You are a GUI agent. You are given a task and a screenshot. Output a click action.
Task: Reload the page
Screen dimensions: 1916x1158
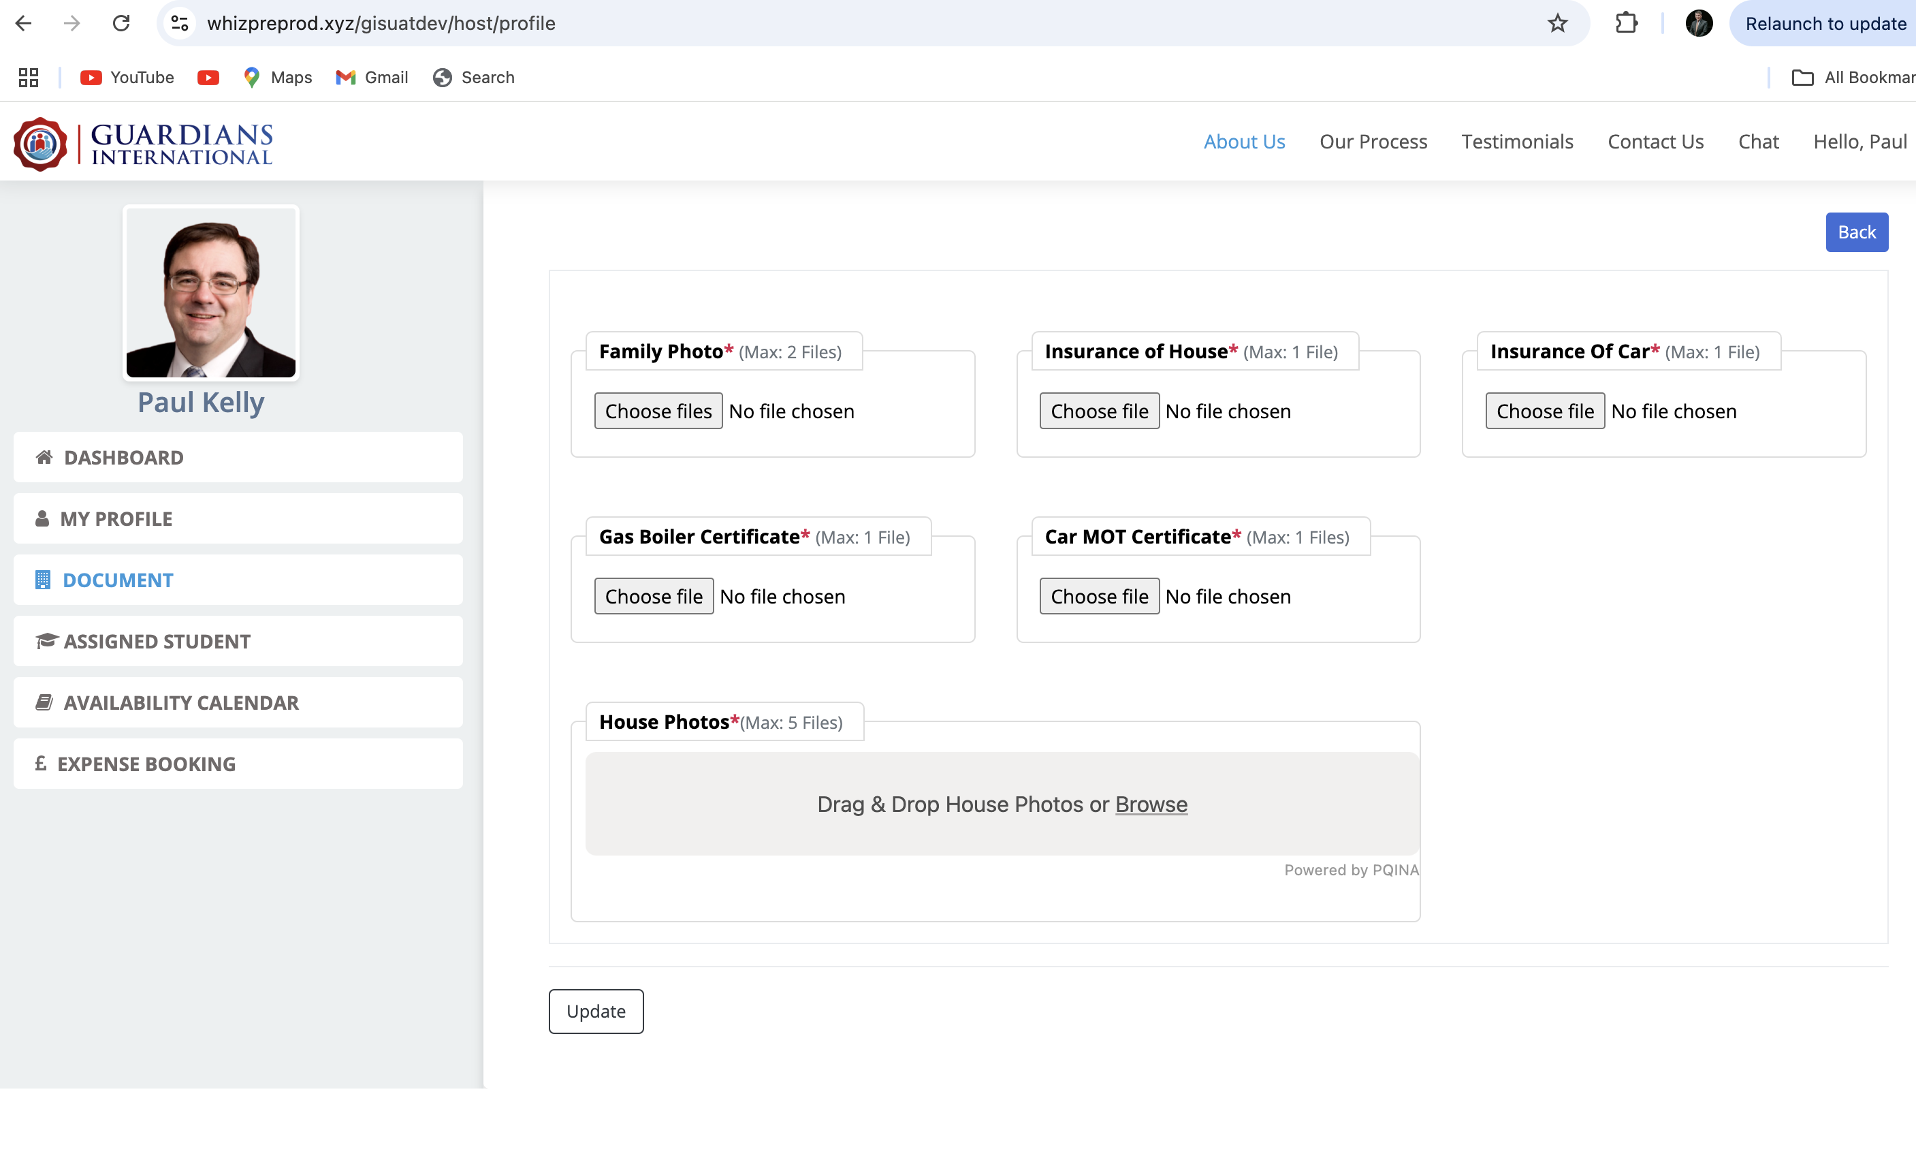(121, 23)
